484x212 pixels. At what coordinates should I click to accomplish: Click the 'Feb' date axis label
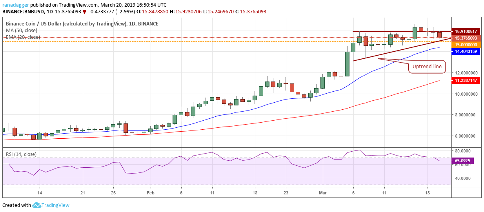pos(151,193)
